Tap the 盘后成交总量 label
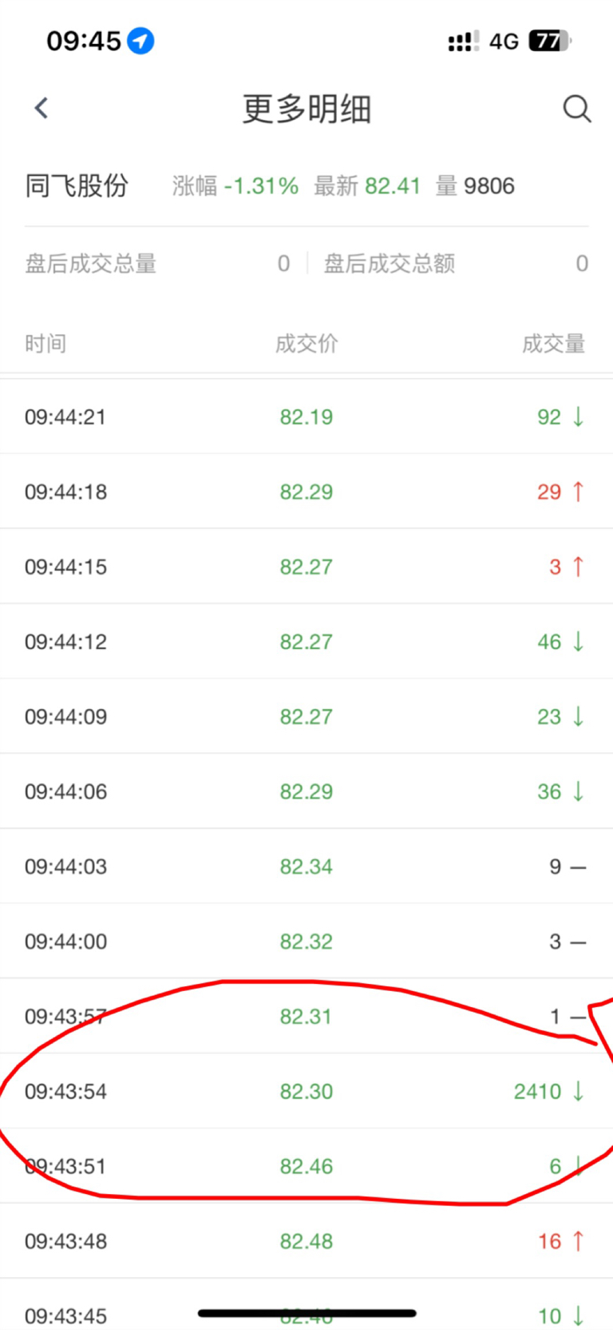This screenshot has width=613, height=1330. click(91, 264)
